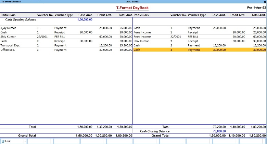Click right Grand Total label
The height and width of the screenshot is (144, 267).
[161, 136]
